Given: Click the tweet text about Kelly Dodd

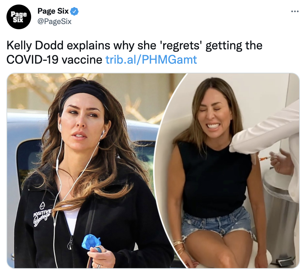Looking at the screenshot, I should pyautogui.click(x=134, y=52).
